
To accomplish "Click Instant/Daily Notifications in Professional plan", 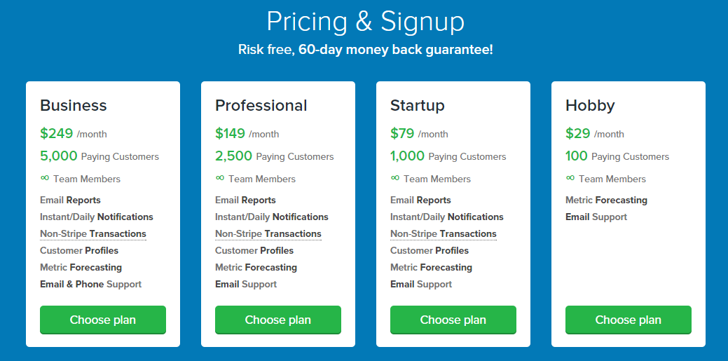I will coord(272,217).
